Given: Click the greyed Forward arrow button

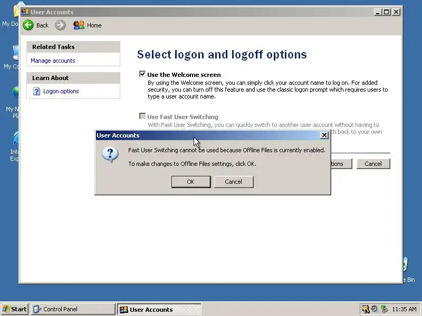Looking at the screenshot, I should pos(60,25).
